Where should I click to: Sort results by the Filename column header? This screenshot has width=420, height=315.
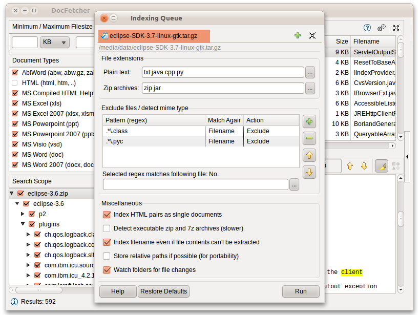372,41
